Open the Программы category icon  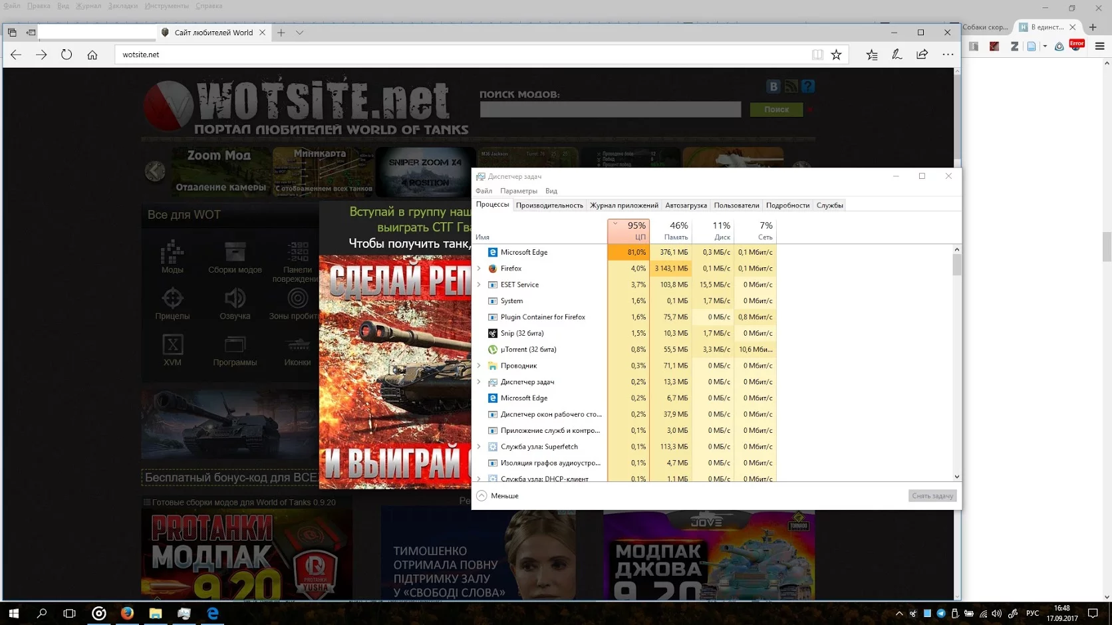[235, 350]
